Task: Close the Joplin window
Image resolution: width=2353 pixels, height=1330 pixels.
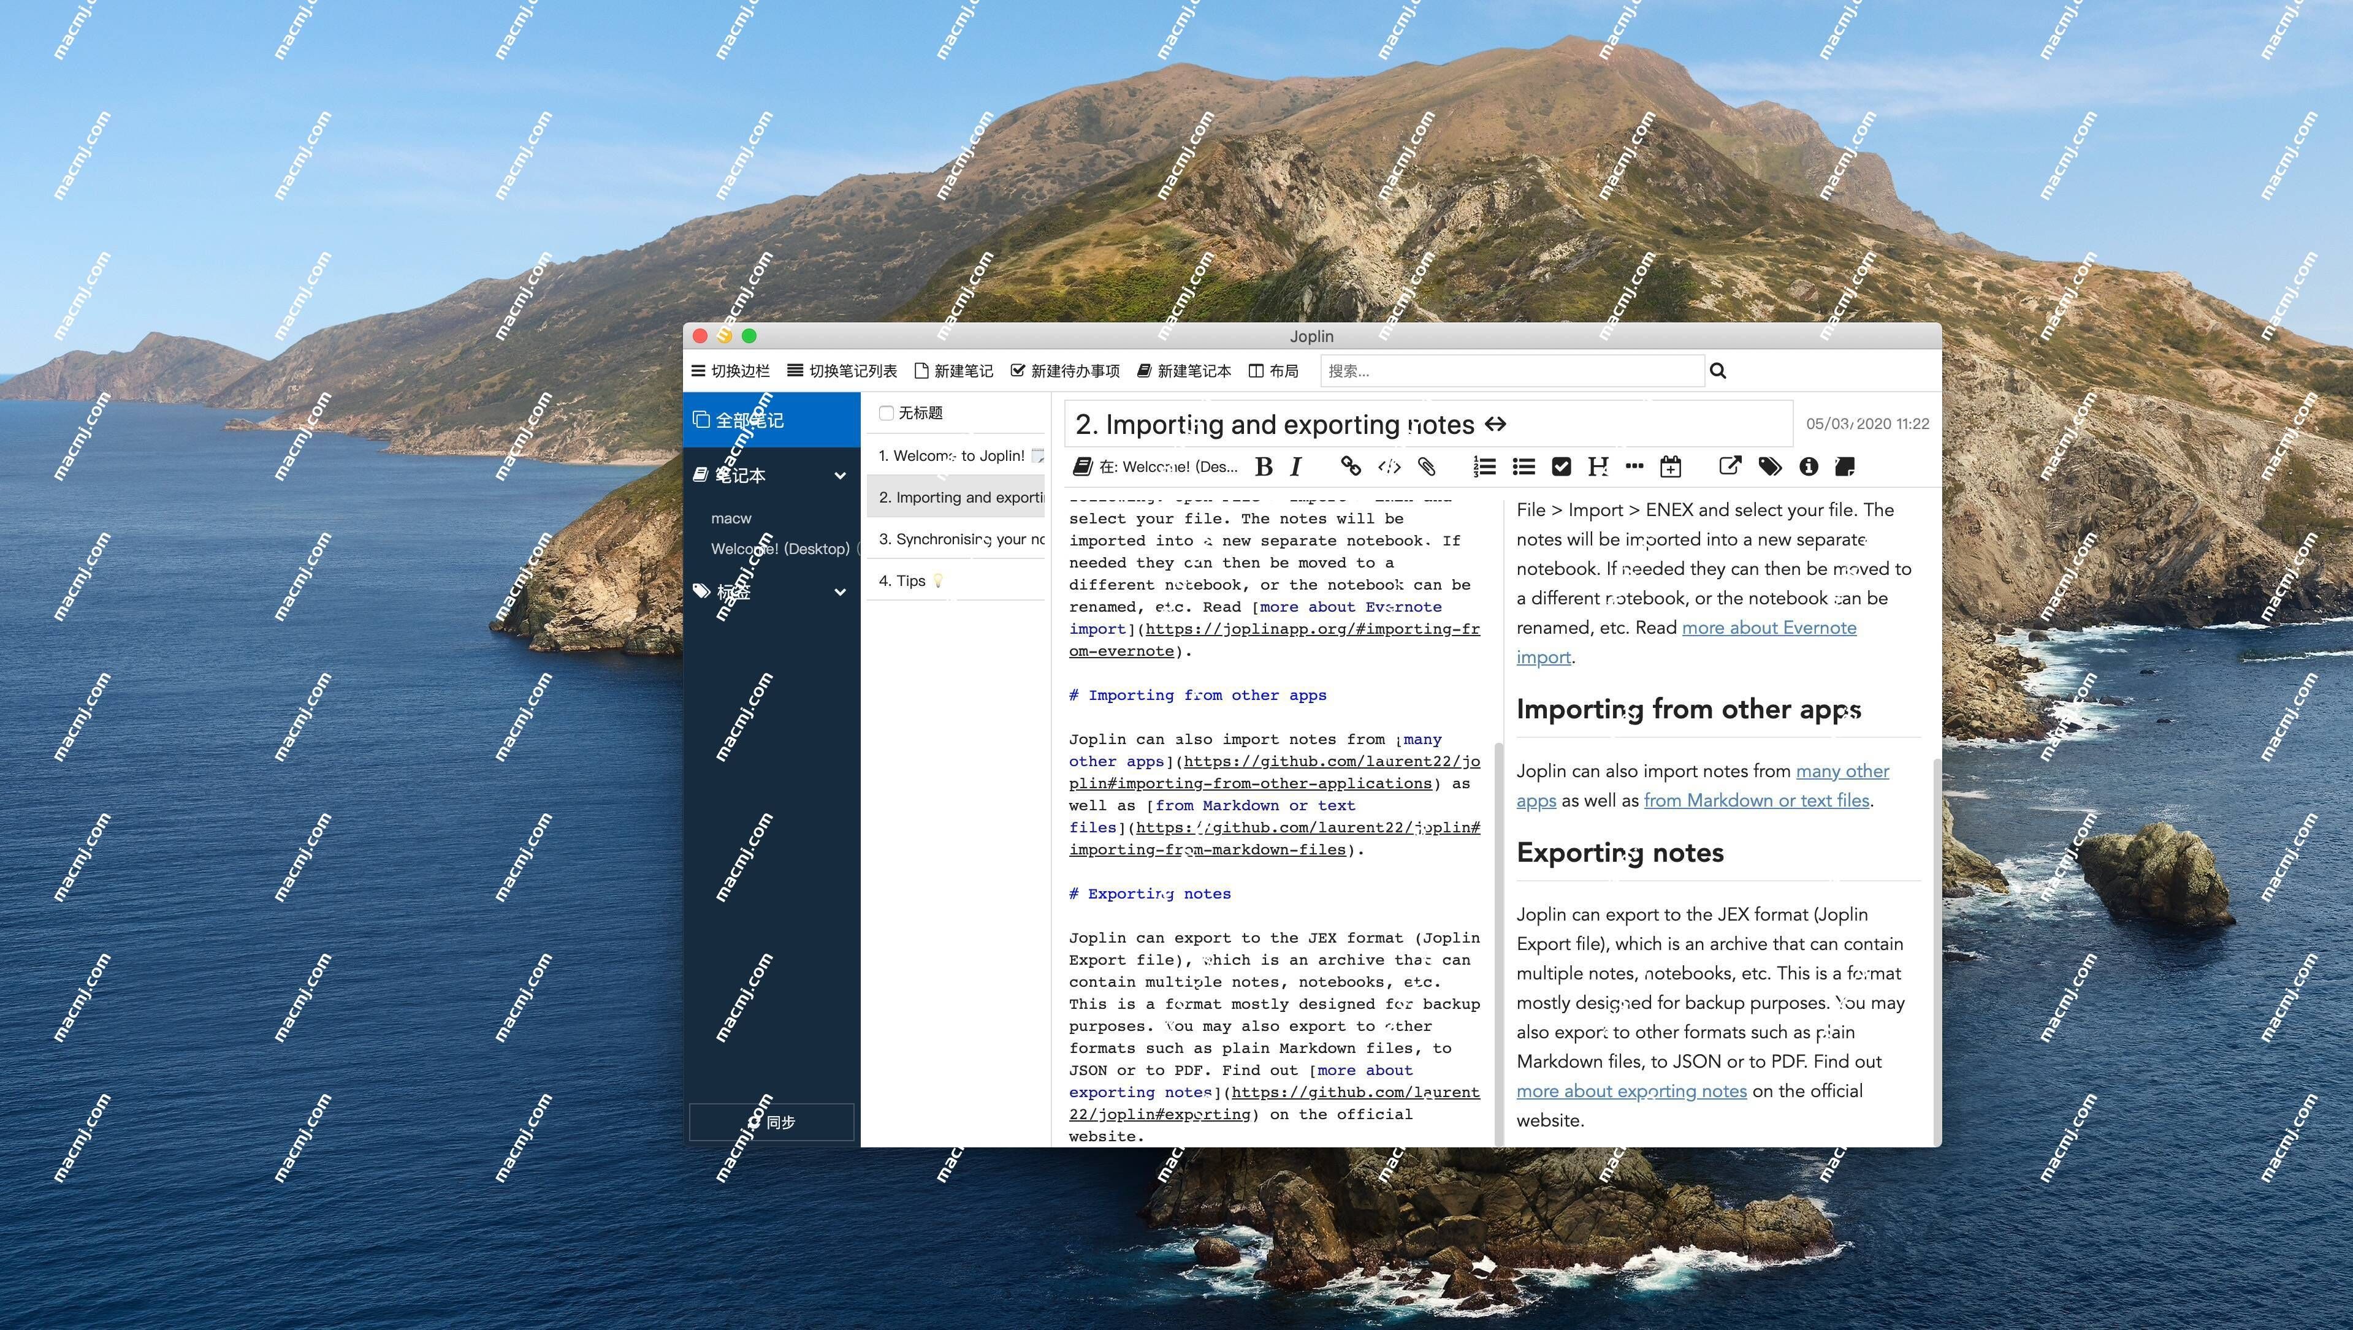Action: coord(701,336)
